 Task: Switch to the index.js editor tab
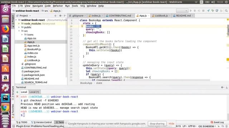tap(96, 16)
